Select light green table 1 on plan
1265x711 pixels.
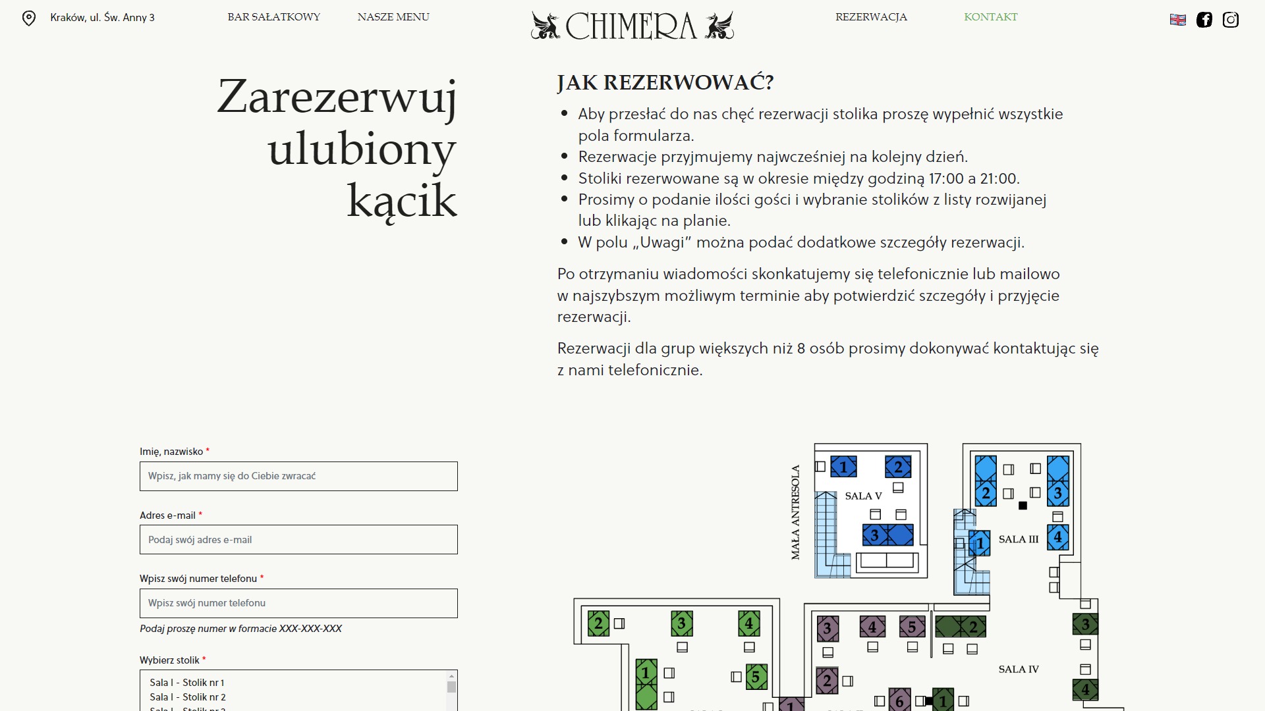(646, 685)
